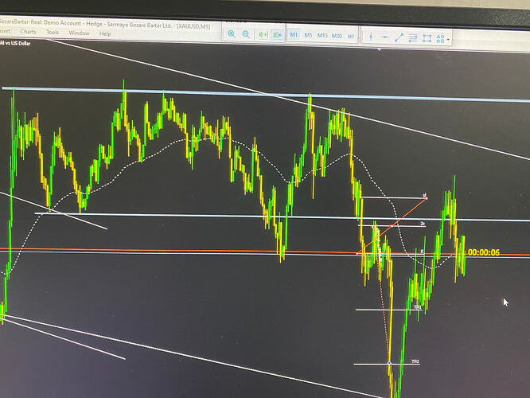Open the Tools menu
The image size is (530, 398).
point(53,32)
